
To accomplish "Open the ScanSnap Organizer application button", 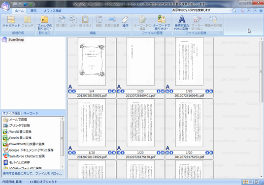I will [x=6, y=6].
